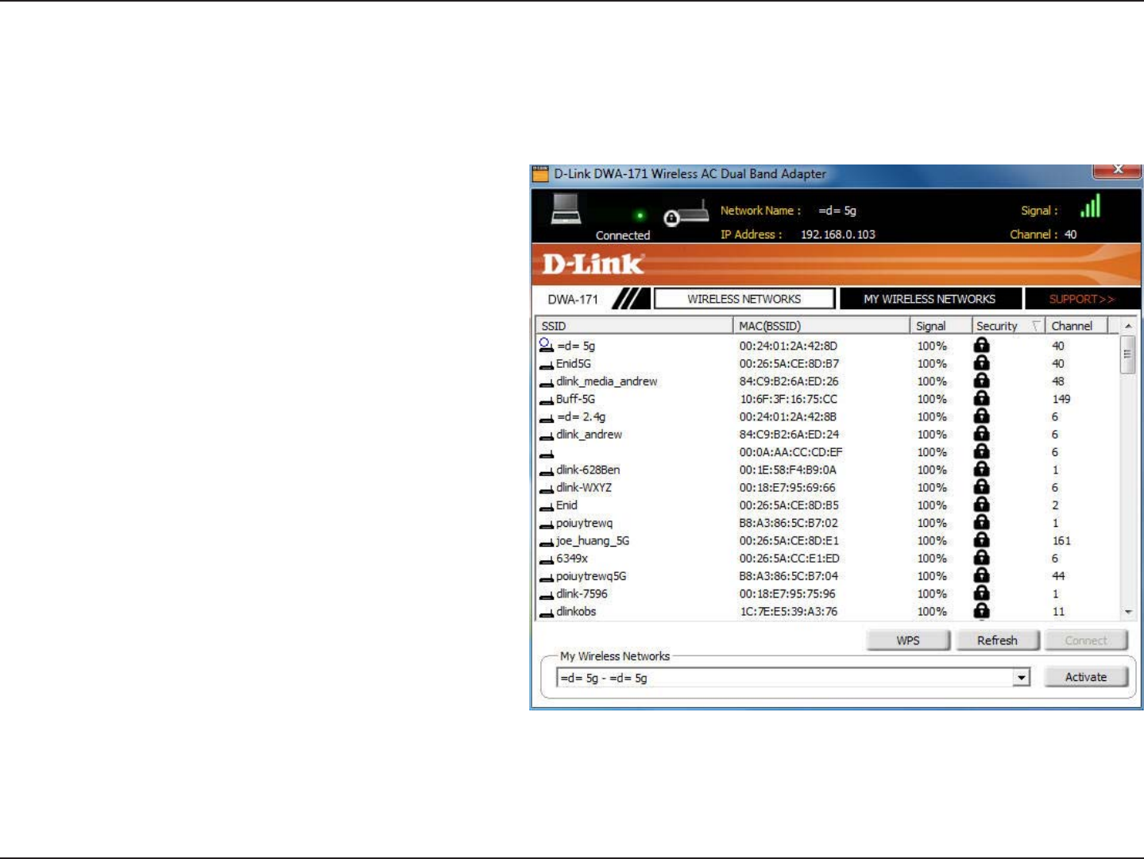
Task: Select the poiuytrewq network name
Action: 585,523
